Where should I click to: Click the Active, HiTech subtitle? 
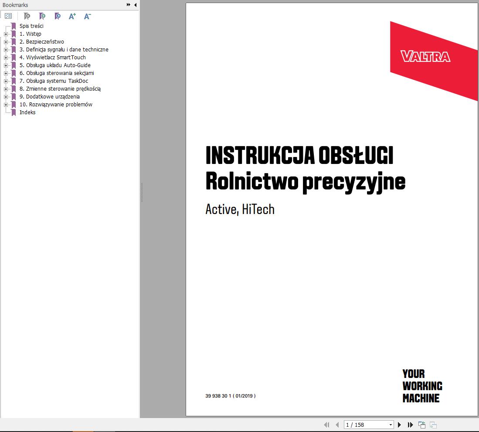pos(240,210)
